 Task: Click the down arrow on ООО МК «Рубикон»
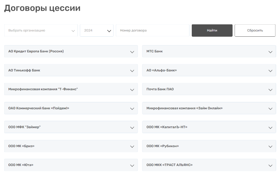click(270, 146)
